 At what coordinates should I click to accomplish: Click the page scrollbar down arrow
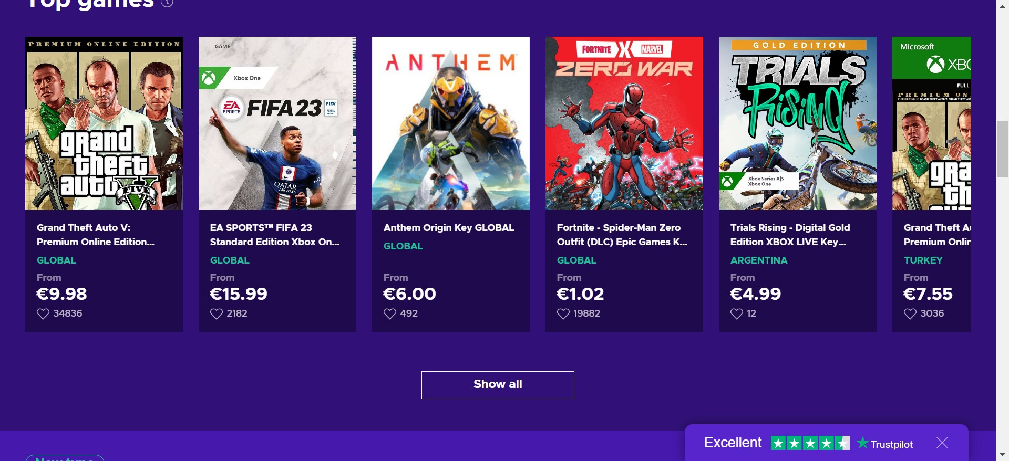pyautogui.click(x=1002, y=454)
